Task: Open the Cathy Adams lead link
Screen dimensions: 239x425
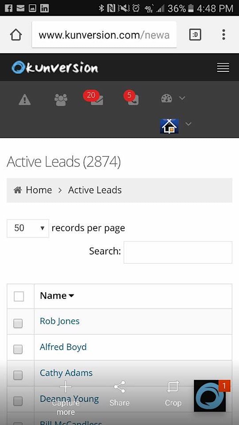Action: pyautogui.click(x=66, y=373)
